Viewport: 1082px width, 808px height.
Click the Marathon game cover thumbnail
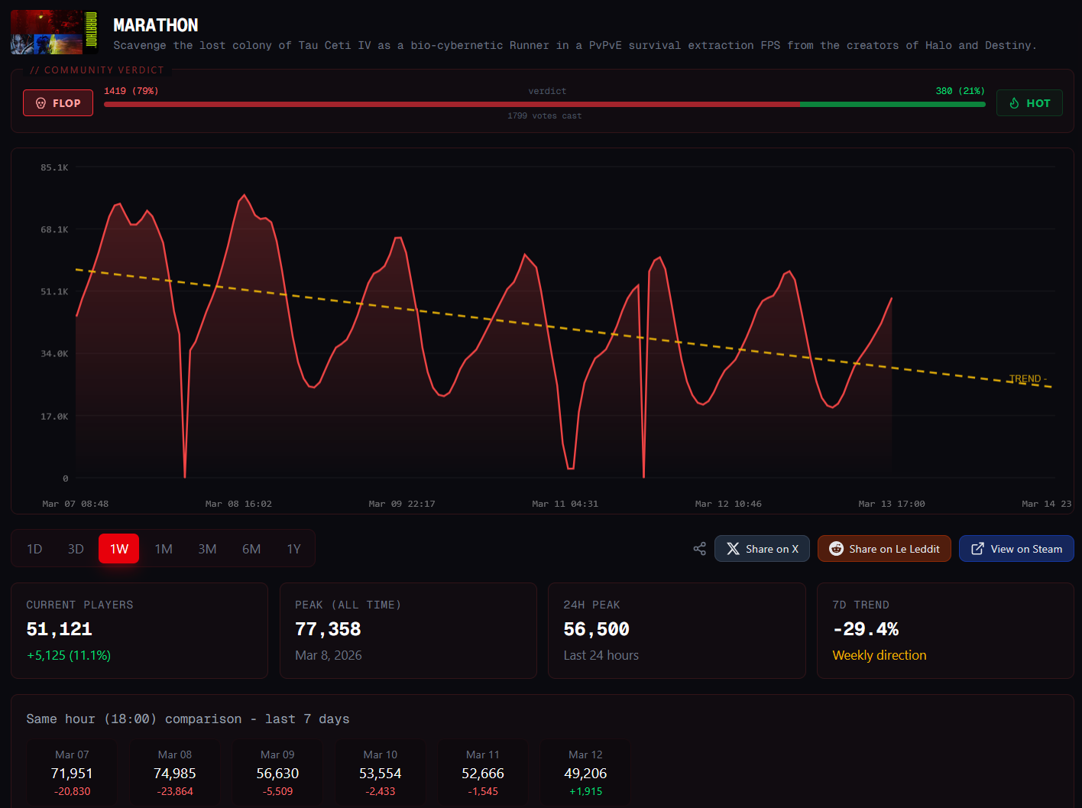[x=54, y=32]
